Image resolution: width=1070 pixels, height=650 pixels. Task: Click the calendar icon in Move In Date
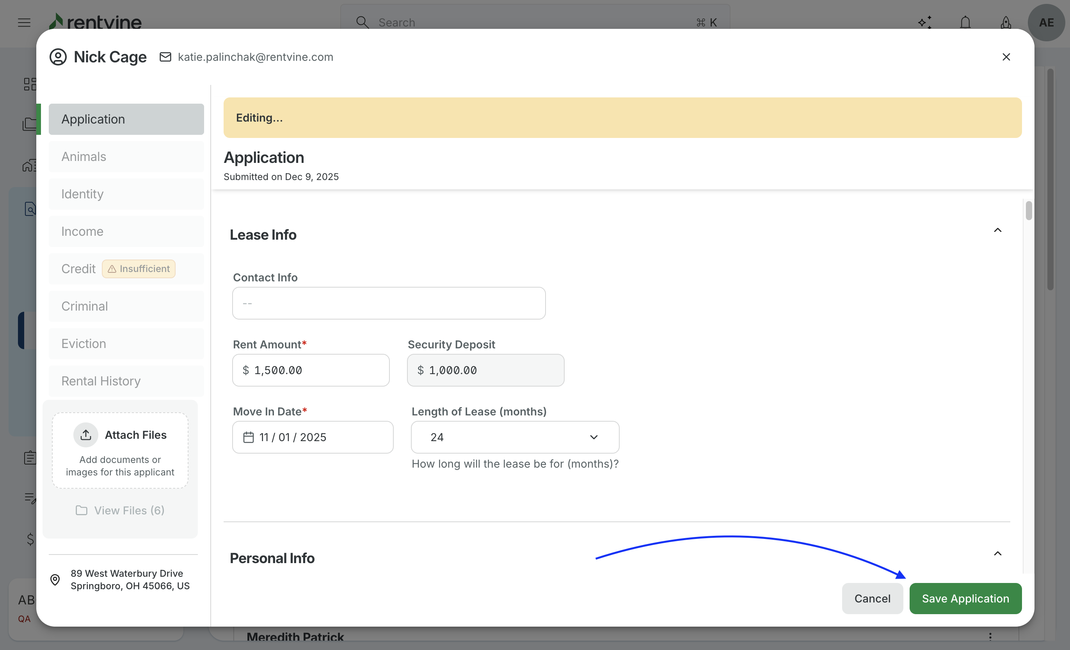pyautogui.click(x=249, y=437)
